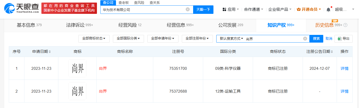Expand the 全部商标状态 dropdown
This screenshot has height=108, width=359.
[x=94, y=38]
